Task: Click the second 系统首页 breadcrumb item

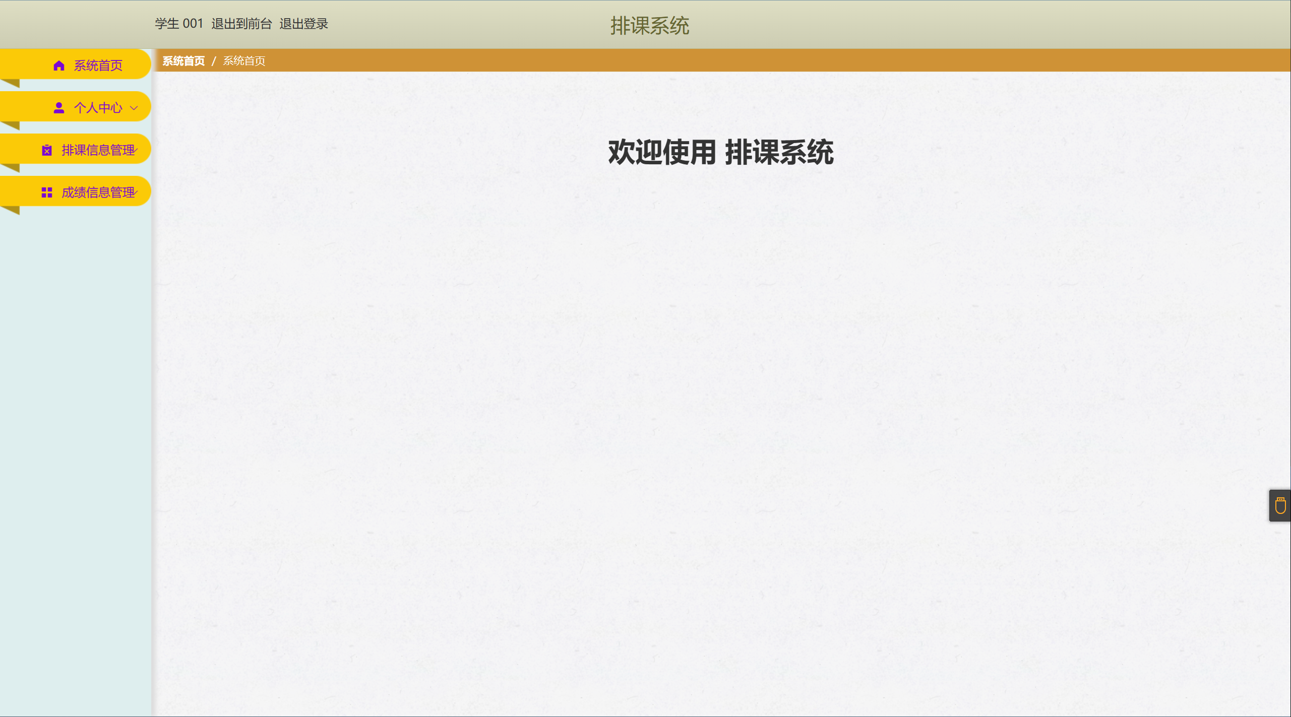Action: tap(244, 61)
